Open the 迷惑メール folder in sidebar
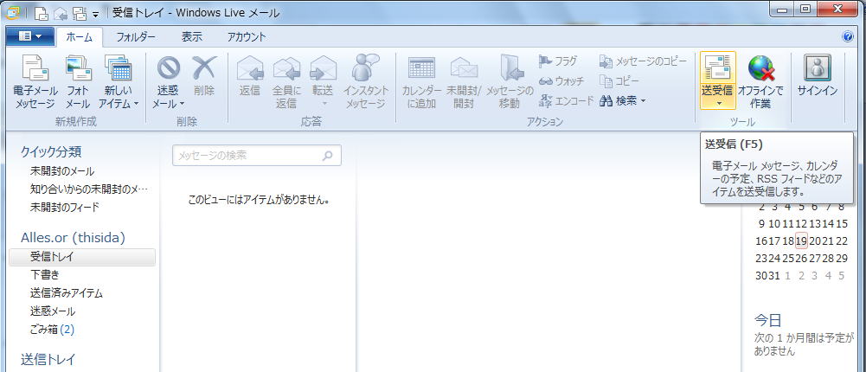Screen dimensions: 866x372 (x=53, y=311)
